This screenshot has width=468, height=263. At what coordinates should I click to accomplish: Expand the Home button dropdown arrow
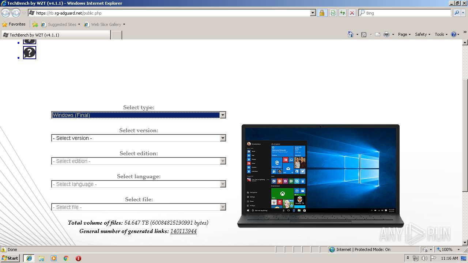click(357, 34)
